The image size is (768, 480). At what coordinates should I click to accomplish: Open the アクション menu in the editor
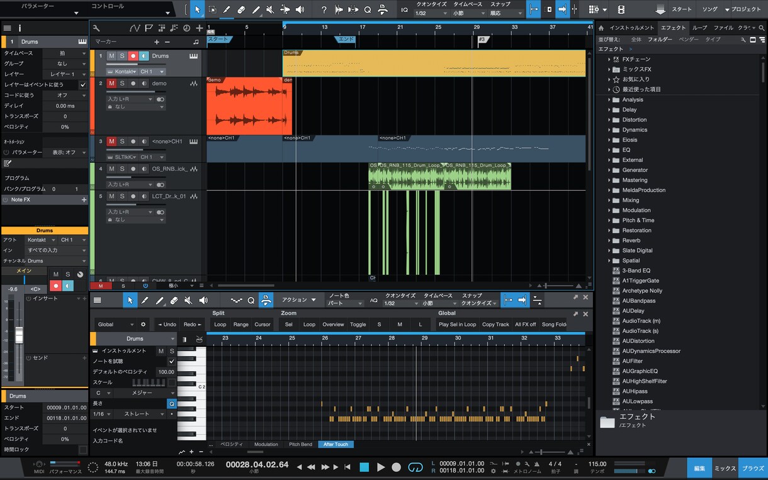click(x=298, y=301)
